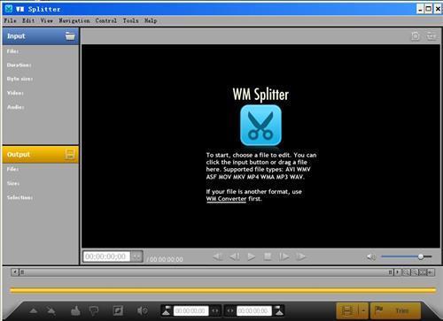Keep selection with thumbs-up icon

75,310
